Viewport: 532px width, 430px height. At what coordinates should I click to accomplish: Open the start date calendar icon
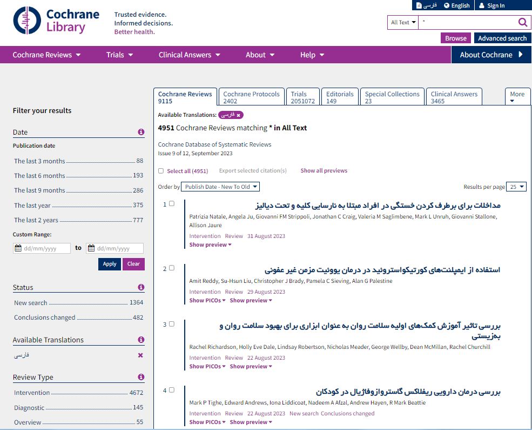[x=18, y=248]
